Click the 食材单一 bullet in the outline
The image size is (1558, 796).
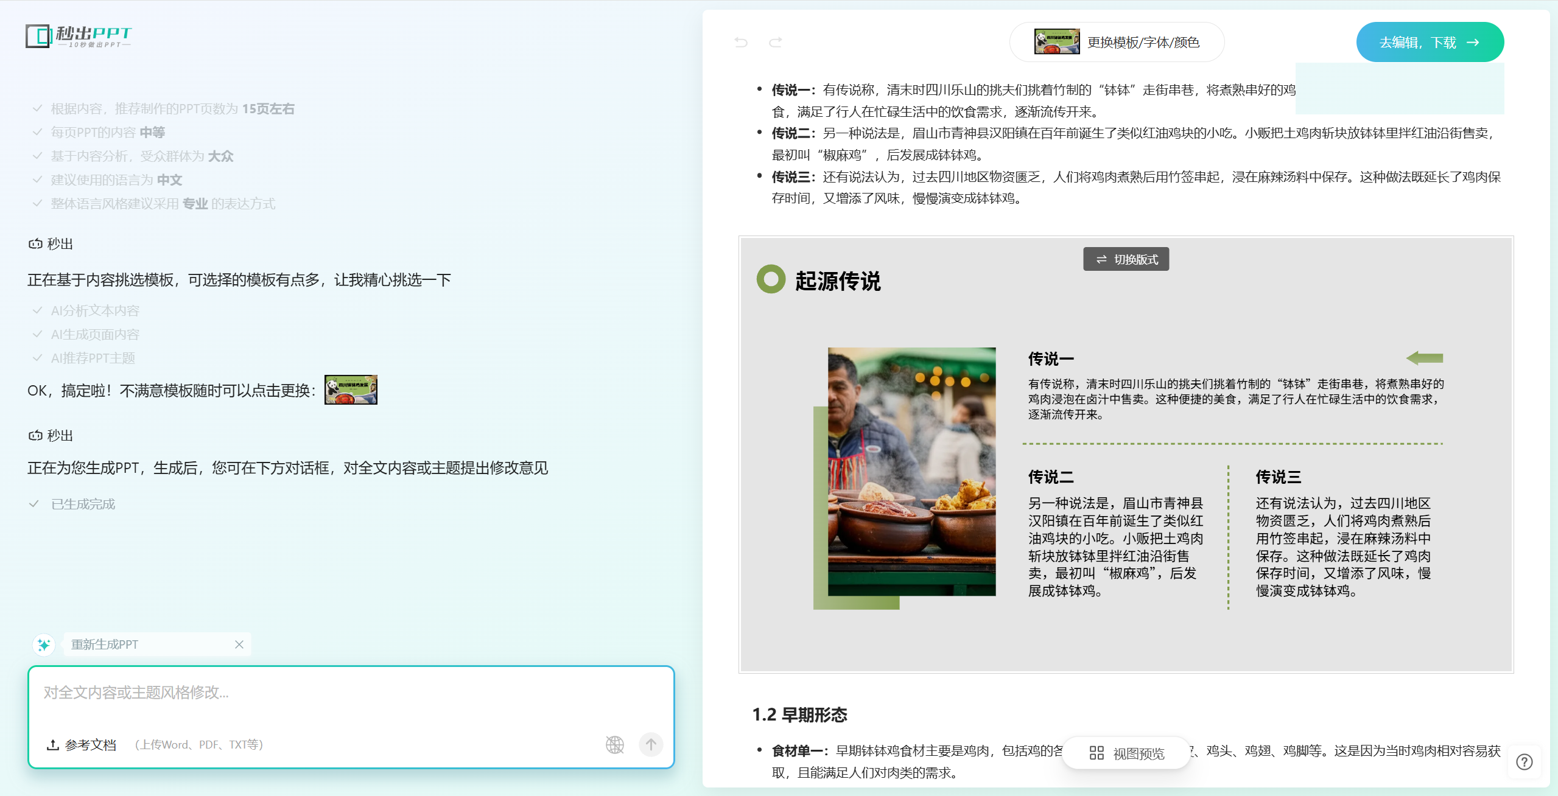point(1136,761)
